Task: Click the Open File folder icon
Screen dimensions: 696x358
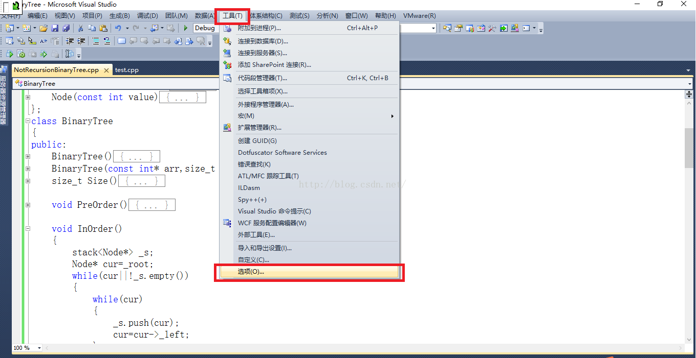Action: pyautogui.click(x=43, y=28)
